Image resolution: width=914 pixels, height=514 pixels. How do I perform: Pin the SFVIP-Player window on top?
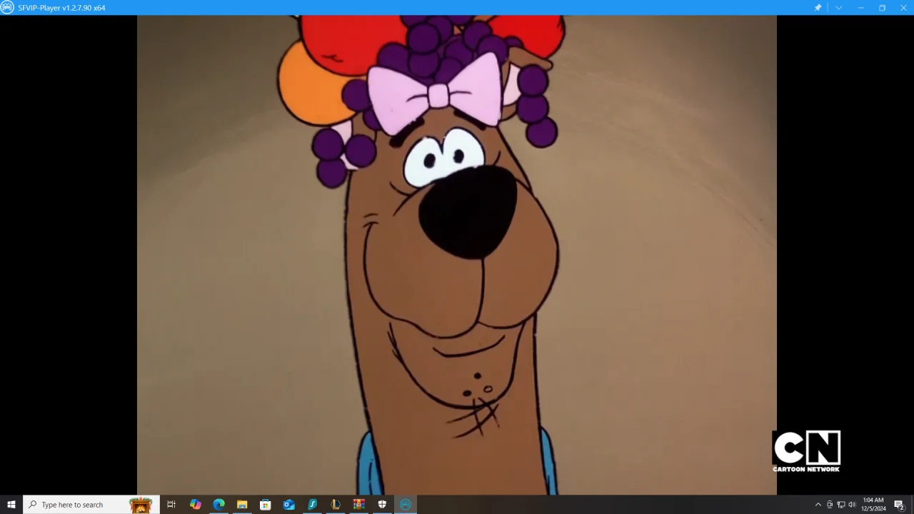point(818,8)
